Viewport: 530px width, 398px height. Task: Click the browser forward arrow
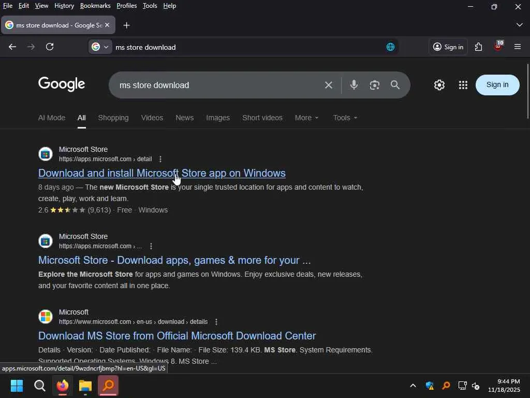click(x=31, y=47)
